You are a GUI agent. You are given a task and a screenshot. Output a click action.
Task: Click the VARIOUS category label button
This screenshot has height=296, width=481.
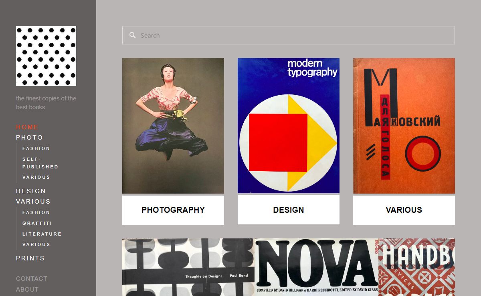pyautogui.click(x=404, y=210)
